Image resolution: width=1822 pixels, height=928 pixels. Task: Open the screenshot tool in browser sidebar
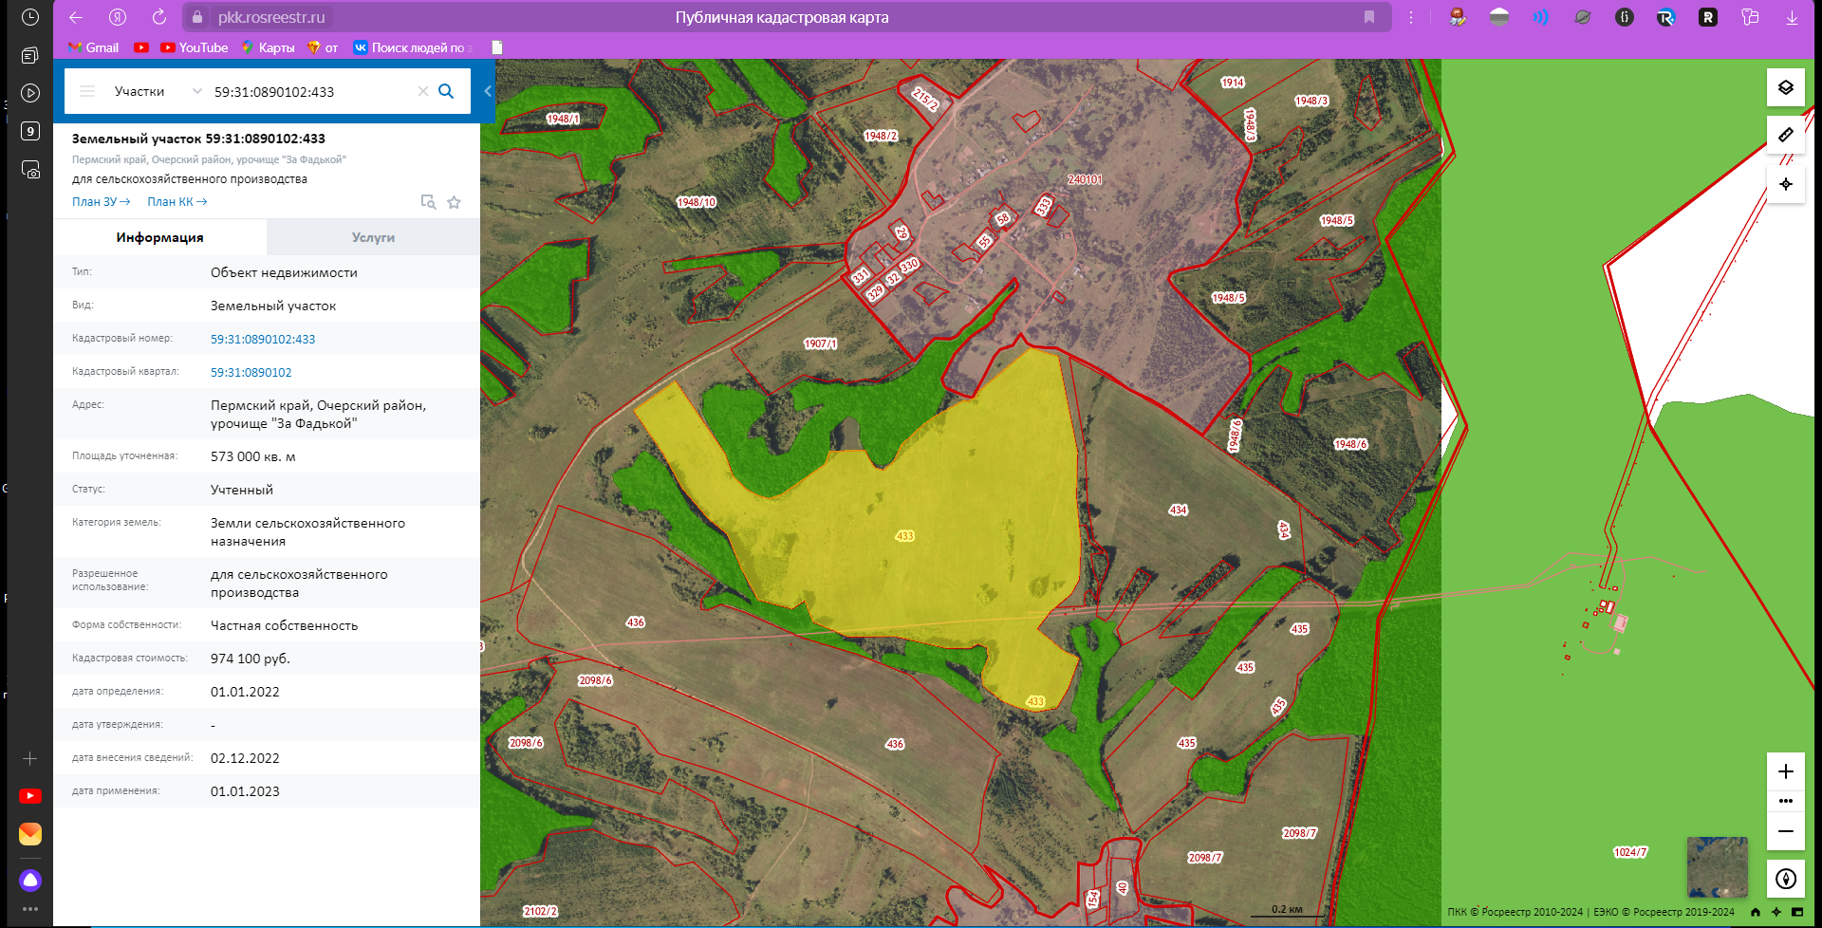(30, 170)
